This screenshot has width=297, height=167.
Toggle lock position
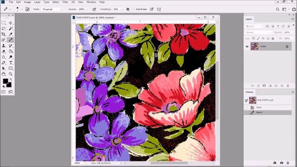263,39
